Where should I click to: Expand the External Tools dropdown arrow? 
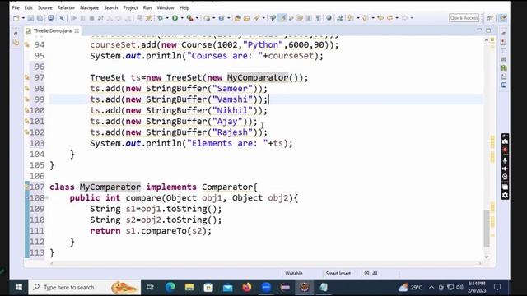pyautogui.click(x=197, y=18)
